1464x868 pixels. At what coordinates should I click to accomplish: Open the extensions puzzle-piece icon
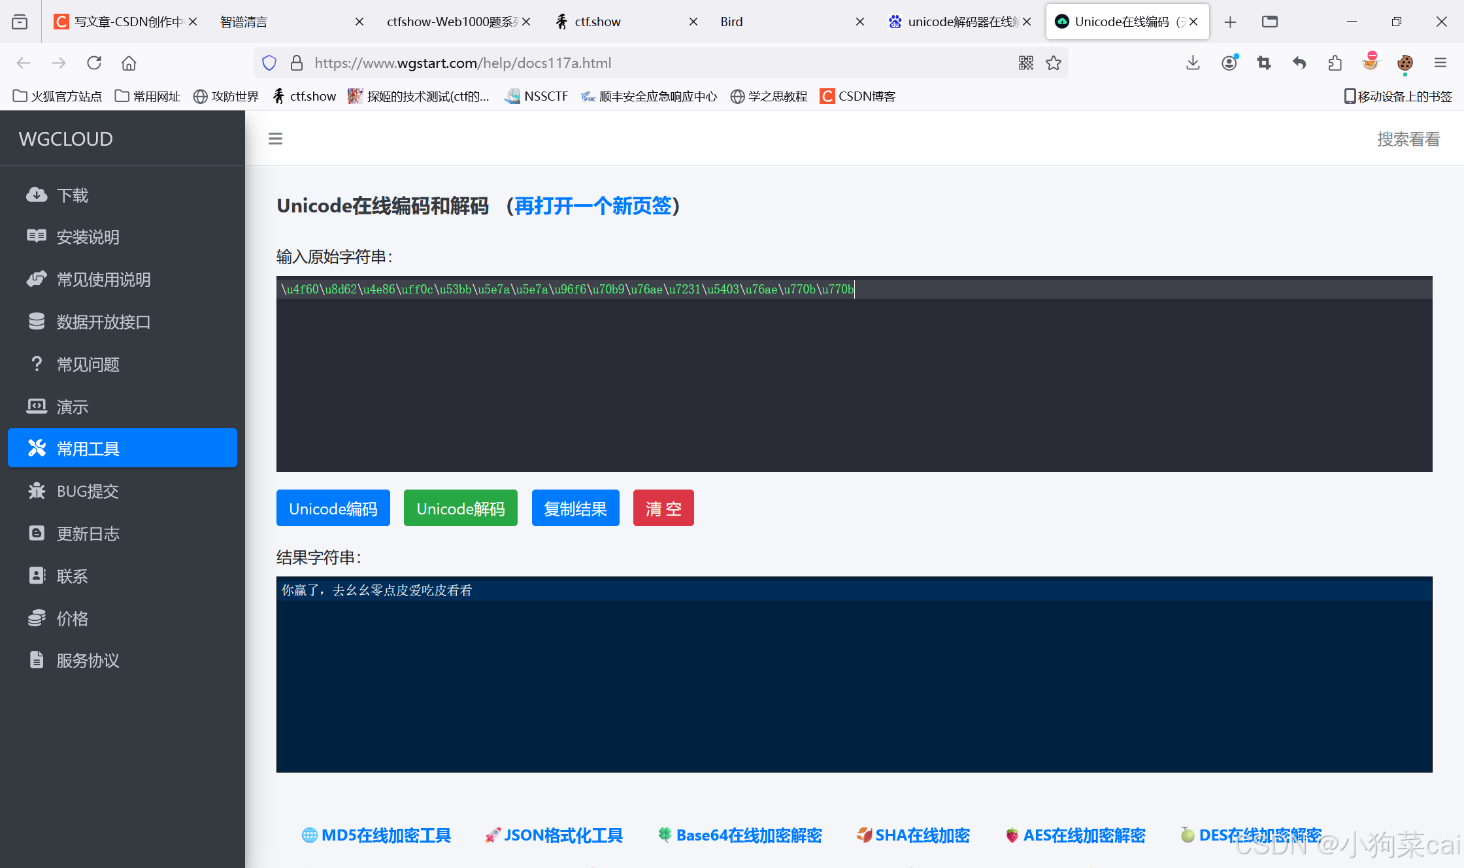(1335, 63)
